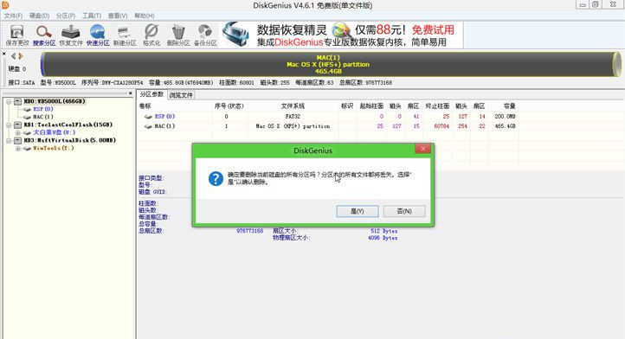The width and height of the screenshot is (625, 339).
Task: Click the 删除分区 delete partition icon
Action: (x=178, y=35)
